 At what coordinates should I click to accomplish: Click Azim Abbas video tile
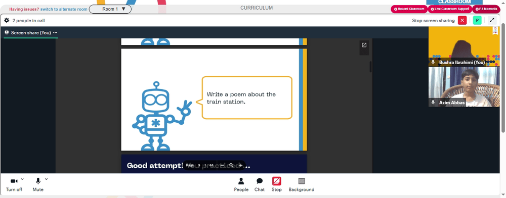pos(463,87)
